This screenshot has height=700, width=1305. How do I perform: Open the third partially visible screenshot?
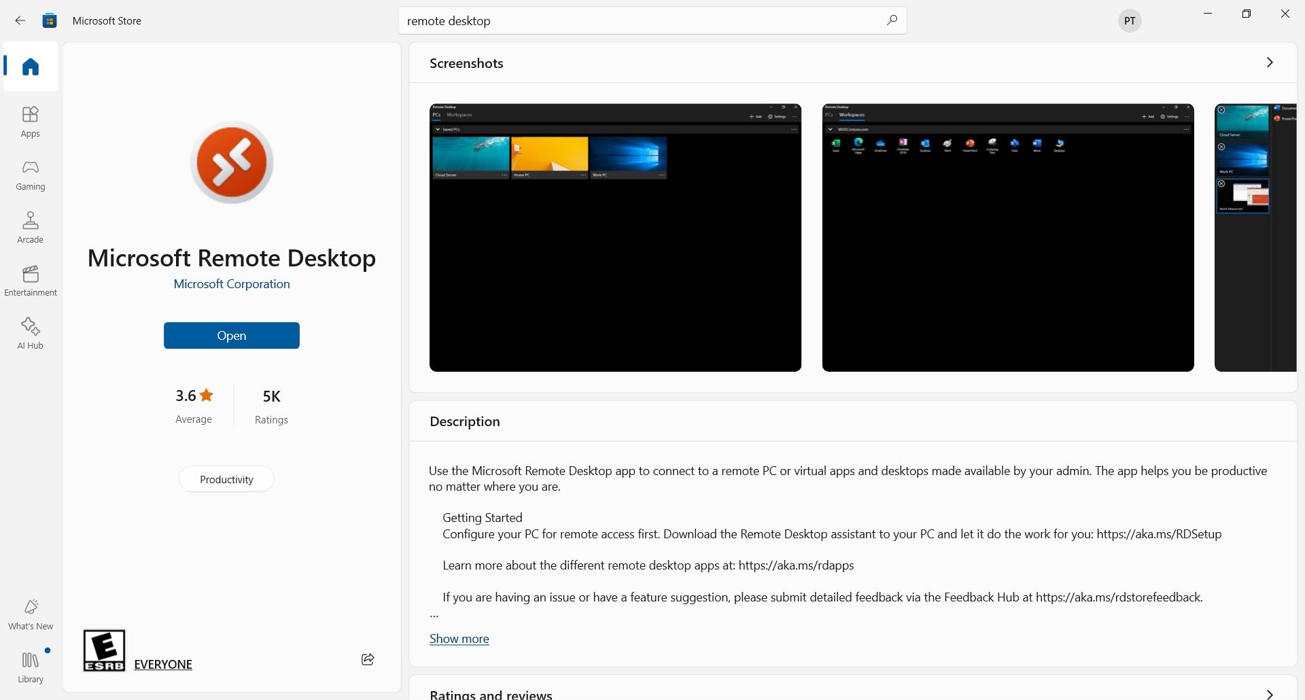(1255, 238)
